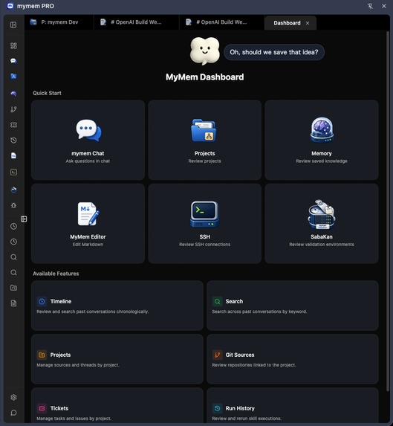Open the Run History feature card
The image size is (393, 426).
click(x=293, y=405)
